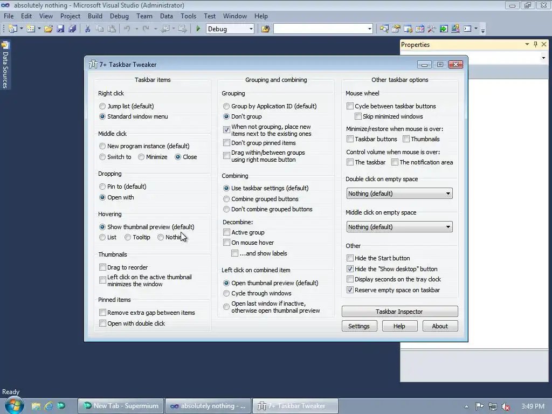Select Pin to (default) dropping option

(102, 187)
